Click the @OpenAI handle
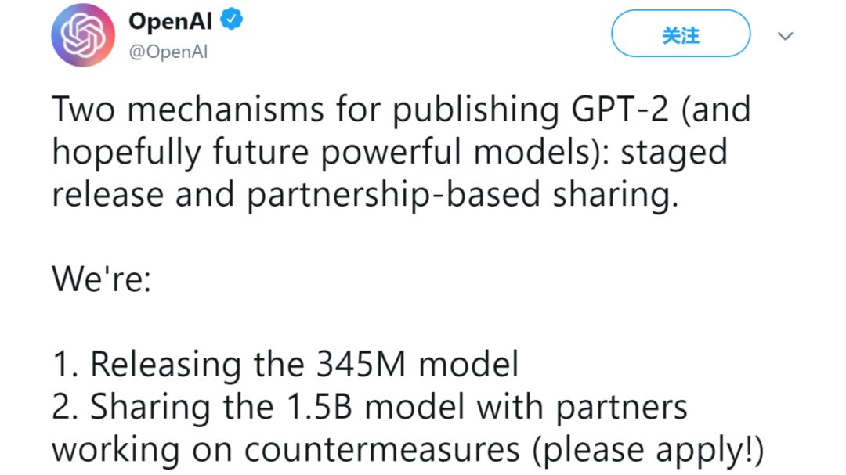Screen dimensions: 846x475 (168, 52)
